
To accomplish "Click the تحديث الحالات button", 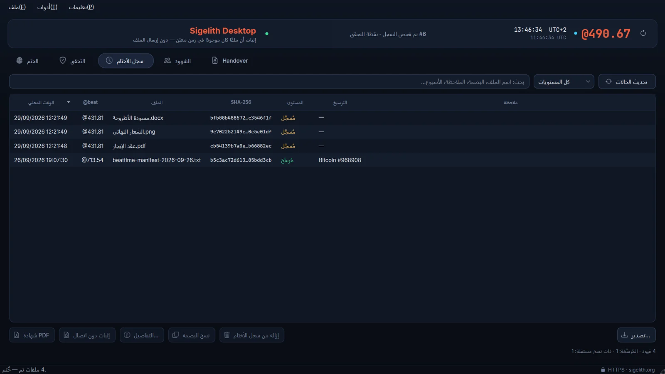I will [627, 81].
